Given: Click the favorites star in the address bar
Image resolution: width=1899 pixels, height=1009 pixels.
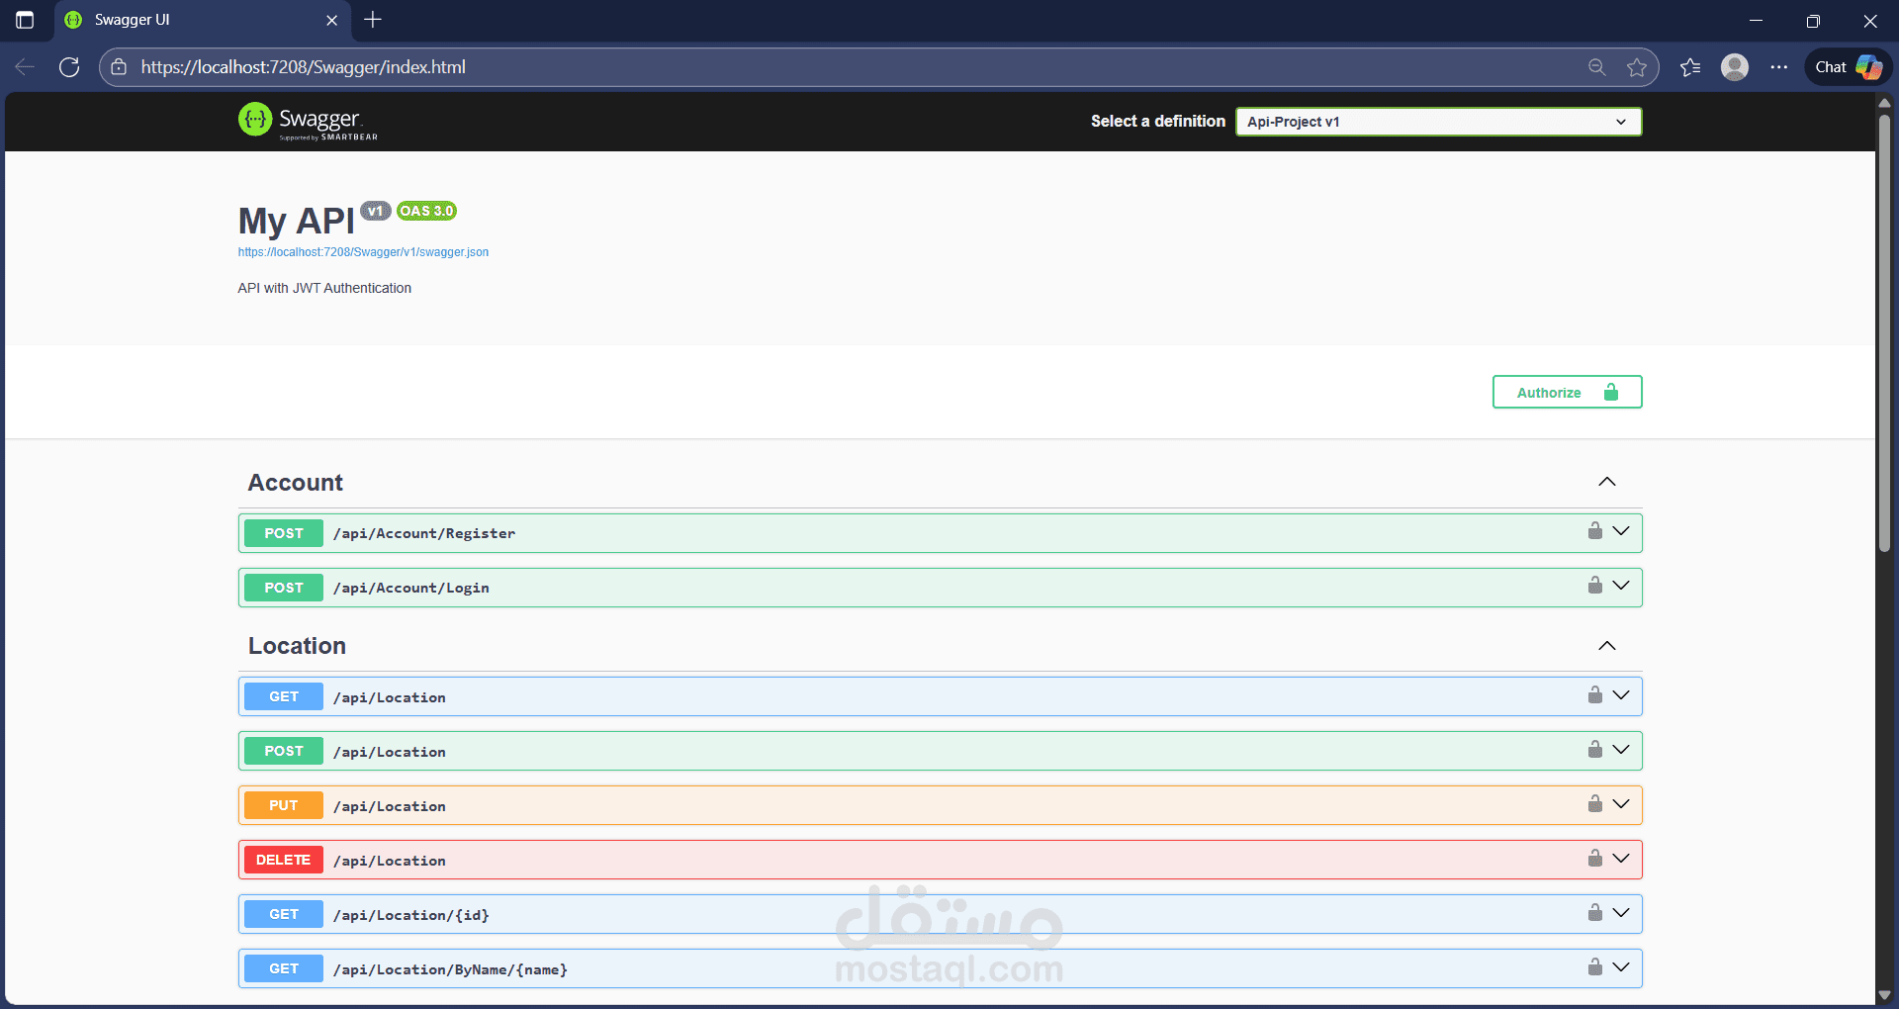Looking at the screenshot, I should (1638, 66).
